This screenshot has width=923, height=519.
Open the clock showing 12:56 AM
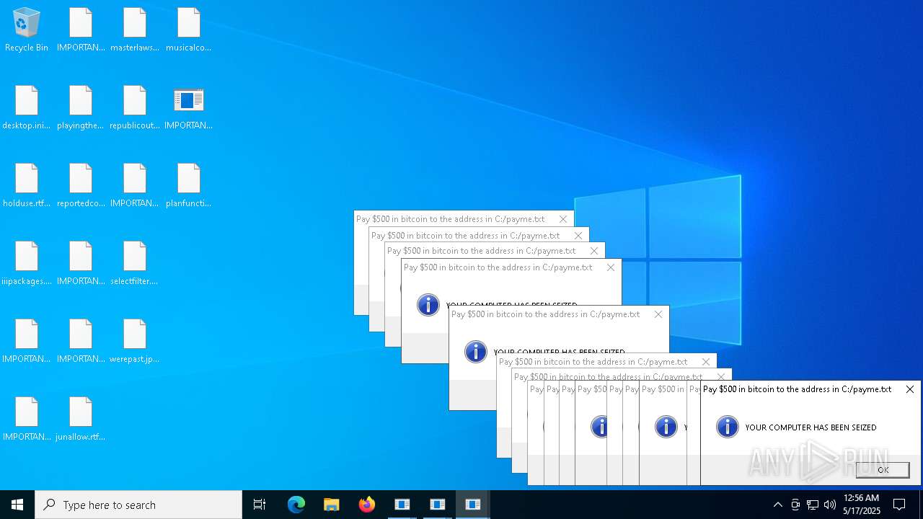point(862,505)
